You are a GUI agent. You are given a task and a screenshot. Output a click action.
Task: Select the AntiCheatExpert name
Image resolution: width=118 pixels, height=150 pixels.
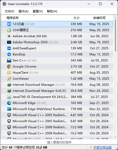[x=24, y=48]
